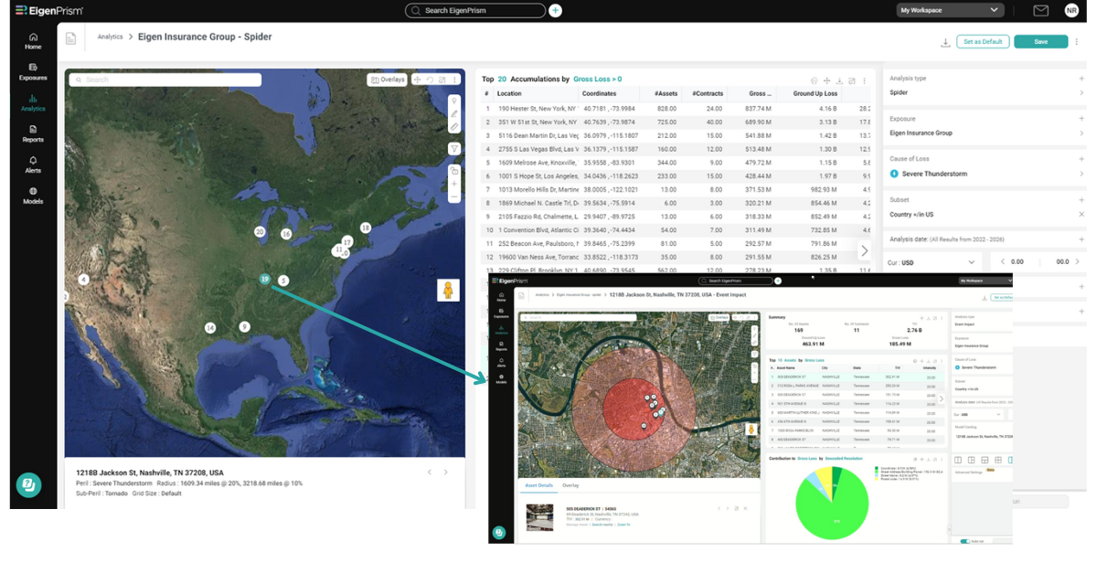Expand the Spider analysis type chevron
1097x573 pixels.
(x=1081, y=92)
